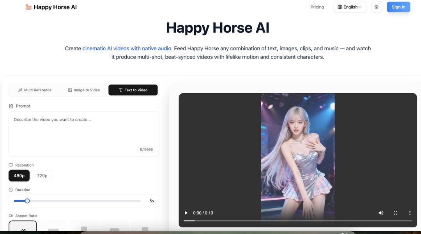Mute the video with the speaker icon
The height and width of the screenshot is (234, 421).
click(381, 213)
